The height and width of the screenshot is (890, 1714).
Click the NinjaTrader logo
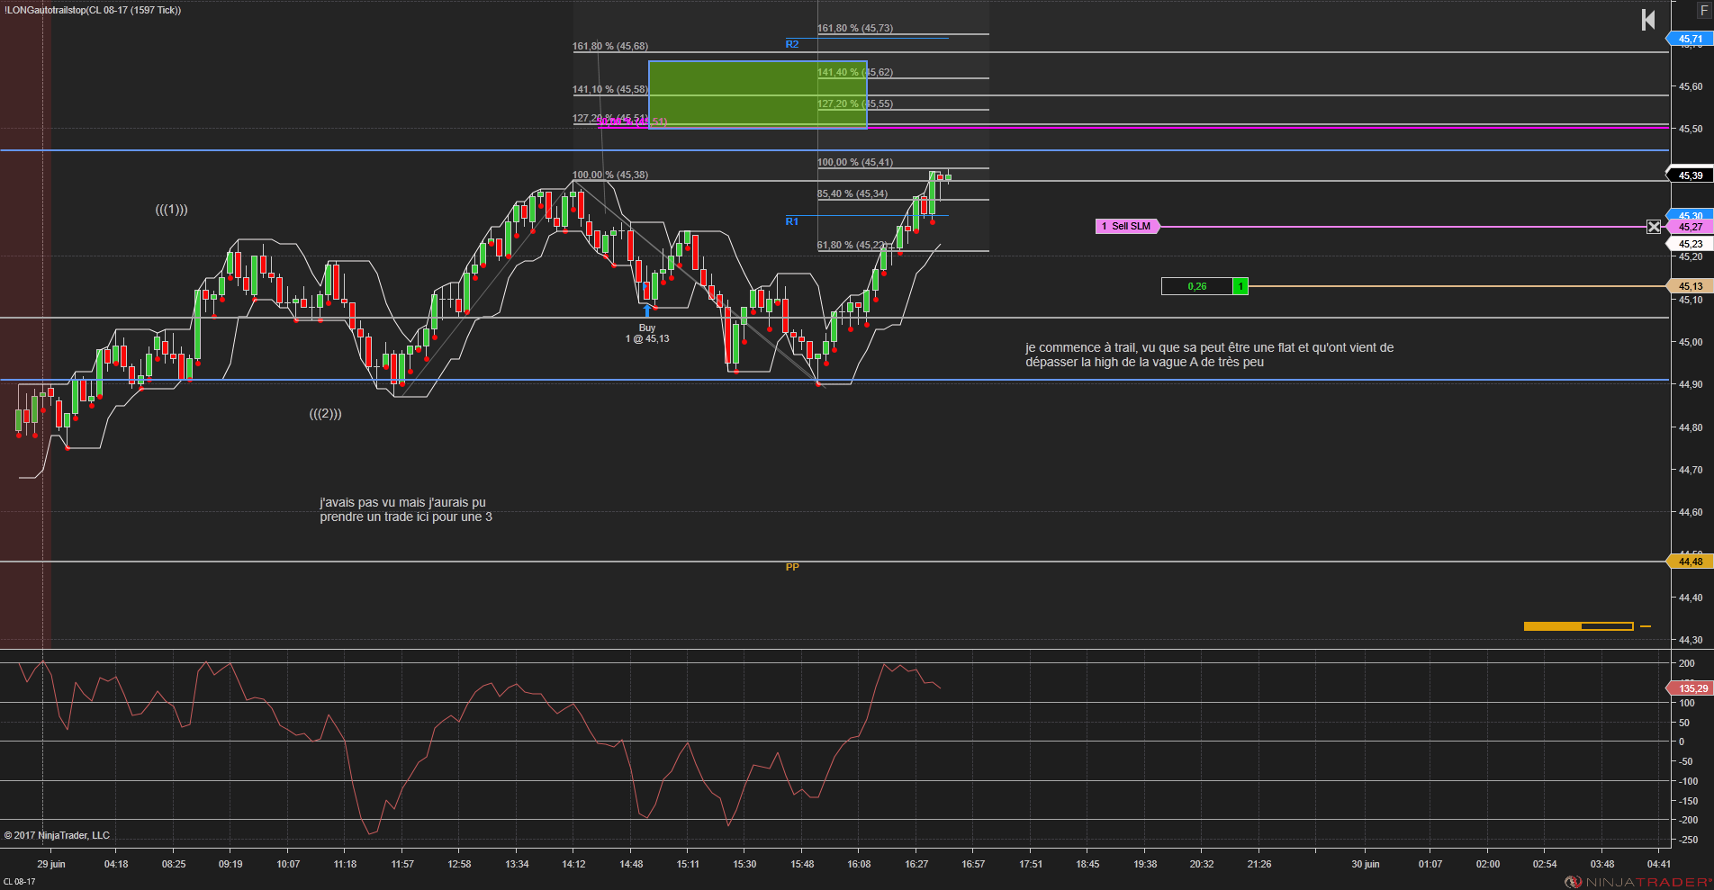(x=1638, y=882)
